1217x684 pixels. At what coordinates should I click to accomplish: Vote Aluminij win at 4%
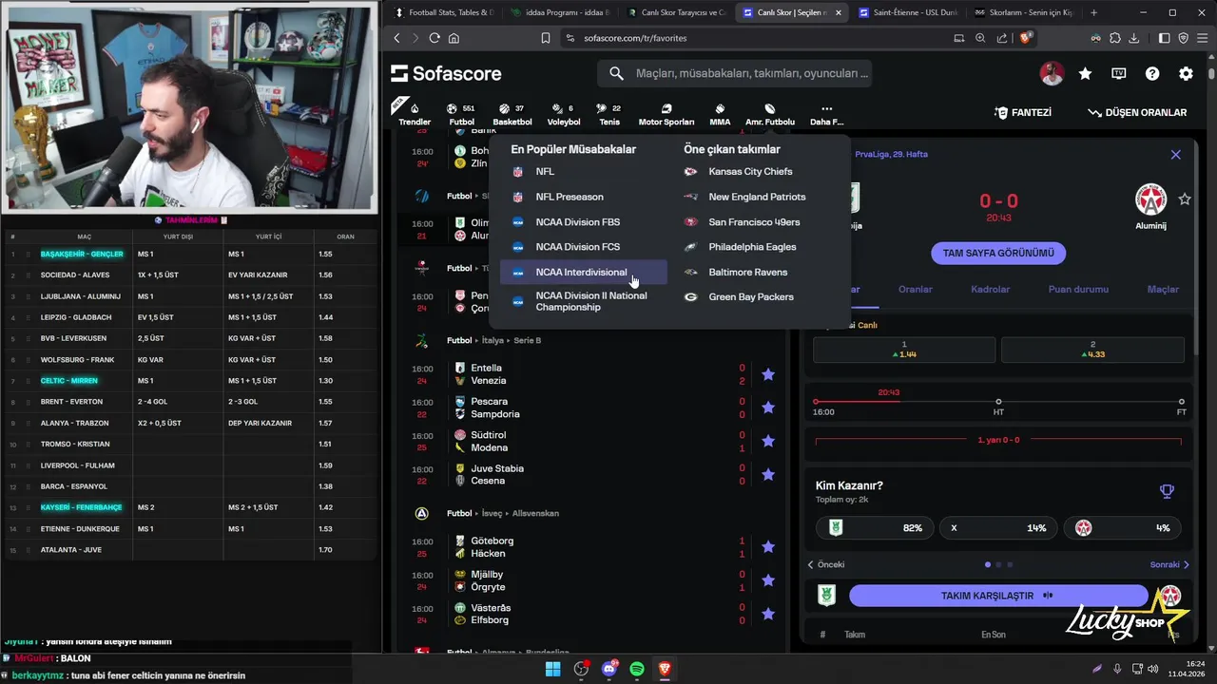(x=1123, y=528)
